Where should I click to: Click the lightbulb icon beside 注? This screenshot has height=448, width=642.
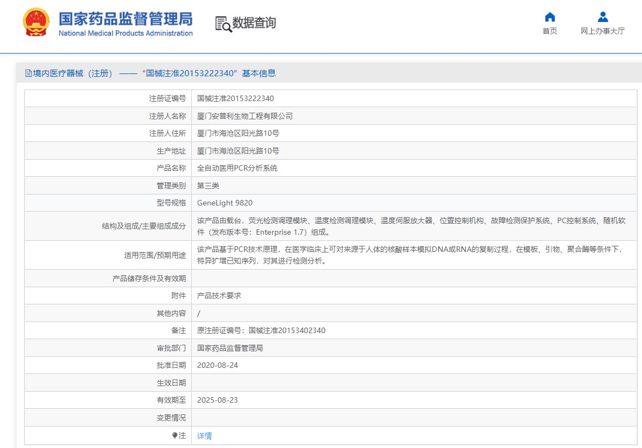(x=175, y=435)
